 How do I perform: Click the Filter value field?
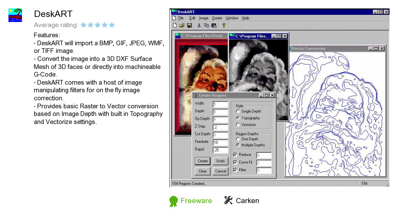[264, 170]
